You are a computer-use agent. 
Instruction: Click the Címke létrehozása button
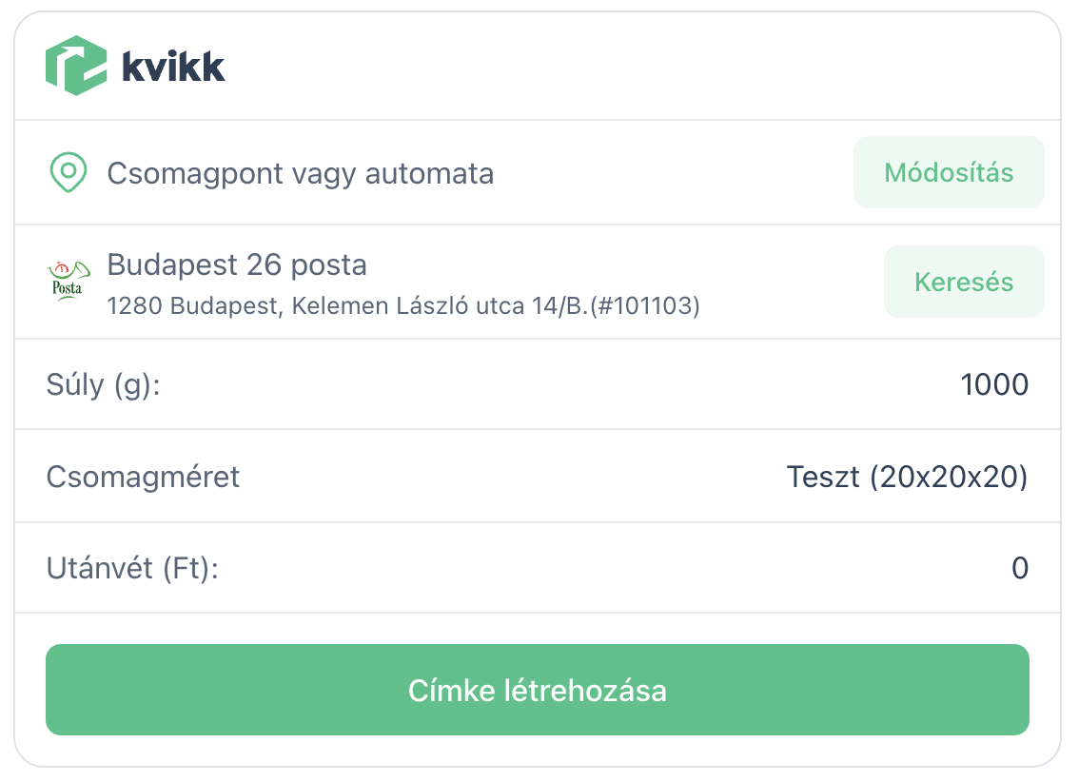538,690
